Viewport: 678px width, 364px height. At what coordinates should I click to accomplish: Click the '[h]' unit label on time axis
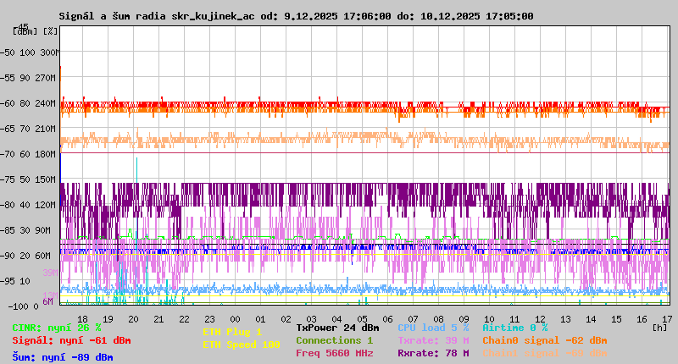coord(659,327)
